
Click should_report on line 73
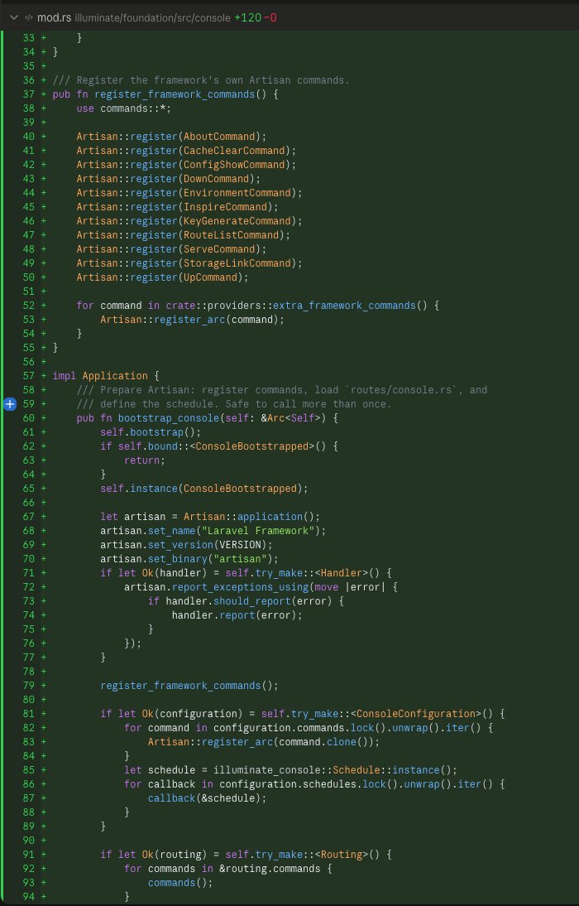coord(251,601)
